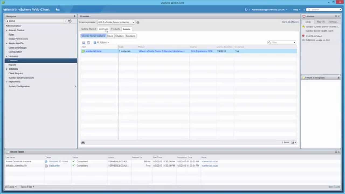This screenshot has height=194, width=345.
Task: Click the Datacenter target icon in Recent Tasks
Action: click(47, 165)
